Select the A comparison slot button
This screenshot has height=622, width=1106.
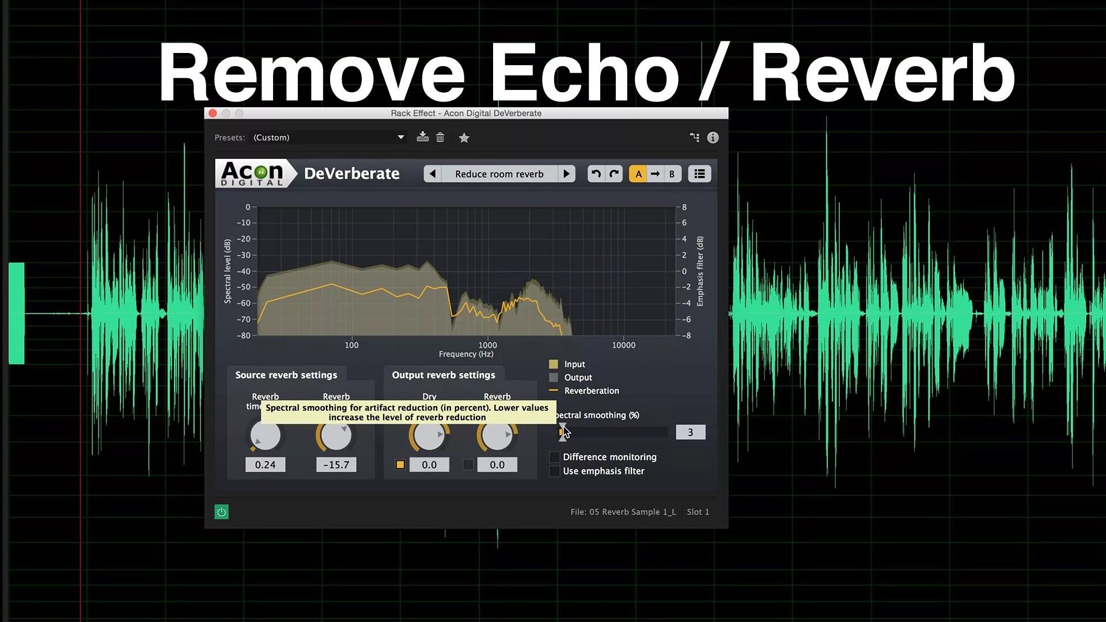[x=637, y=174]
